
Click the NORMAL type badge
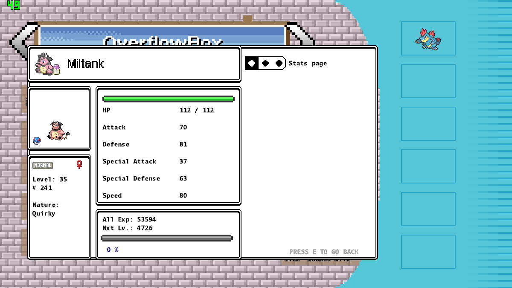click(43, 166)
